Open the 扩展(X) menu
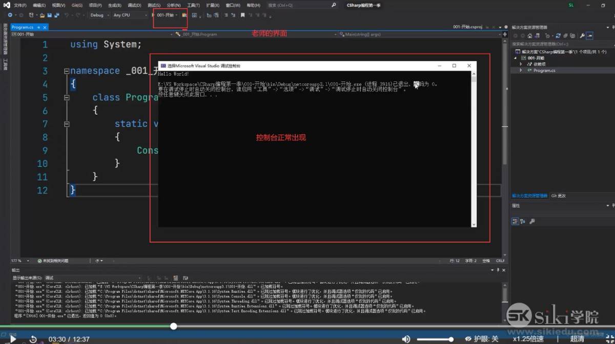 [213, 5]
